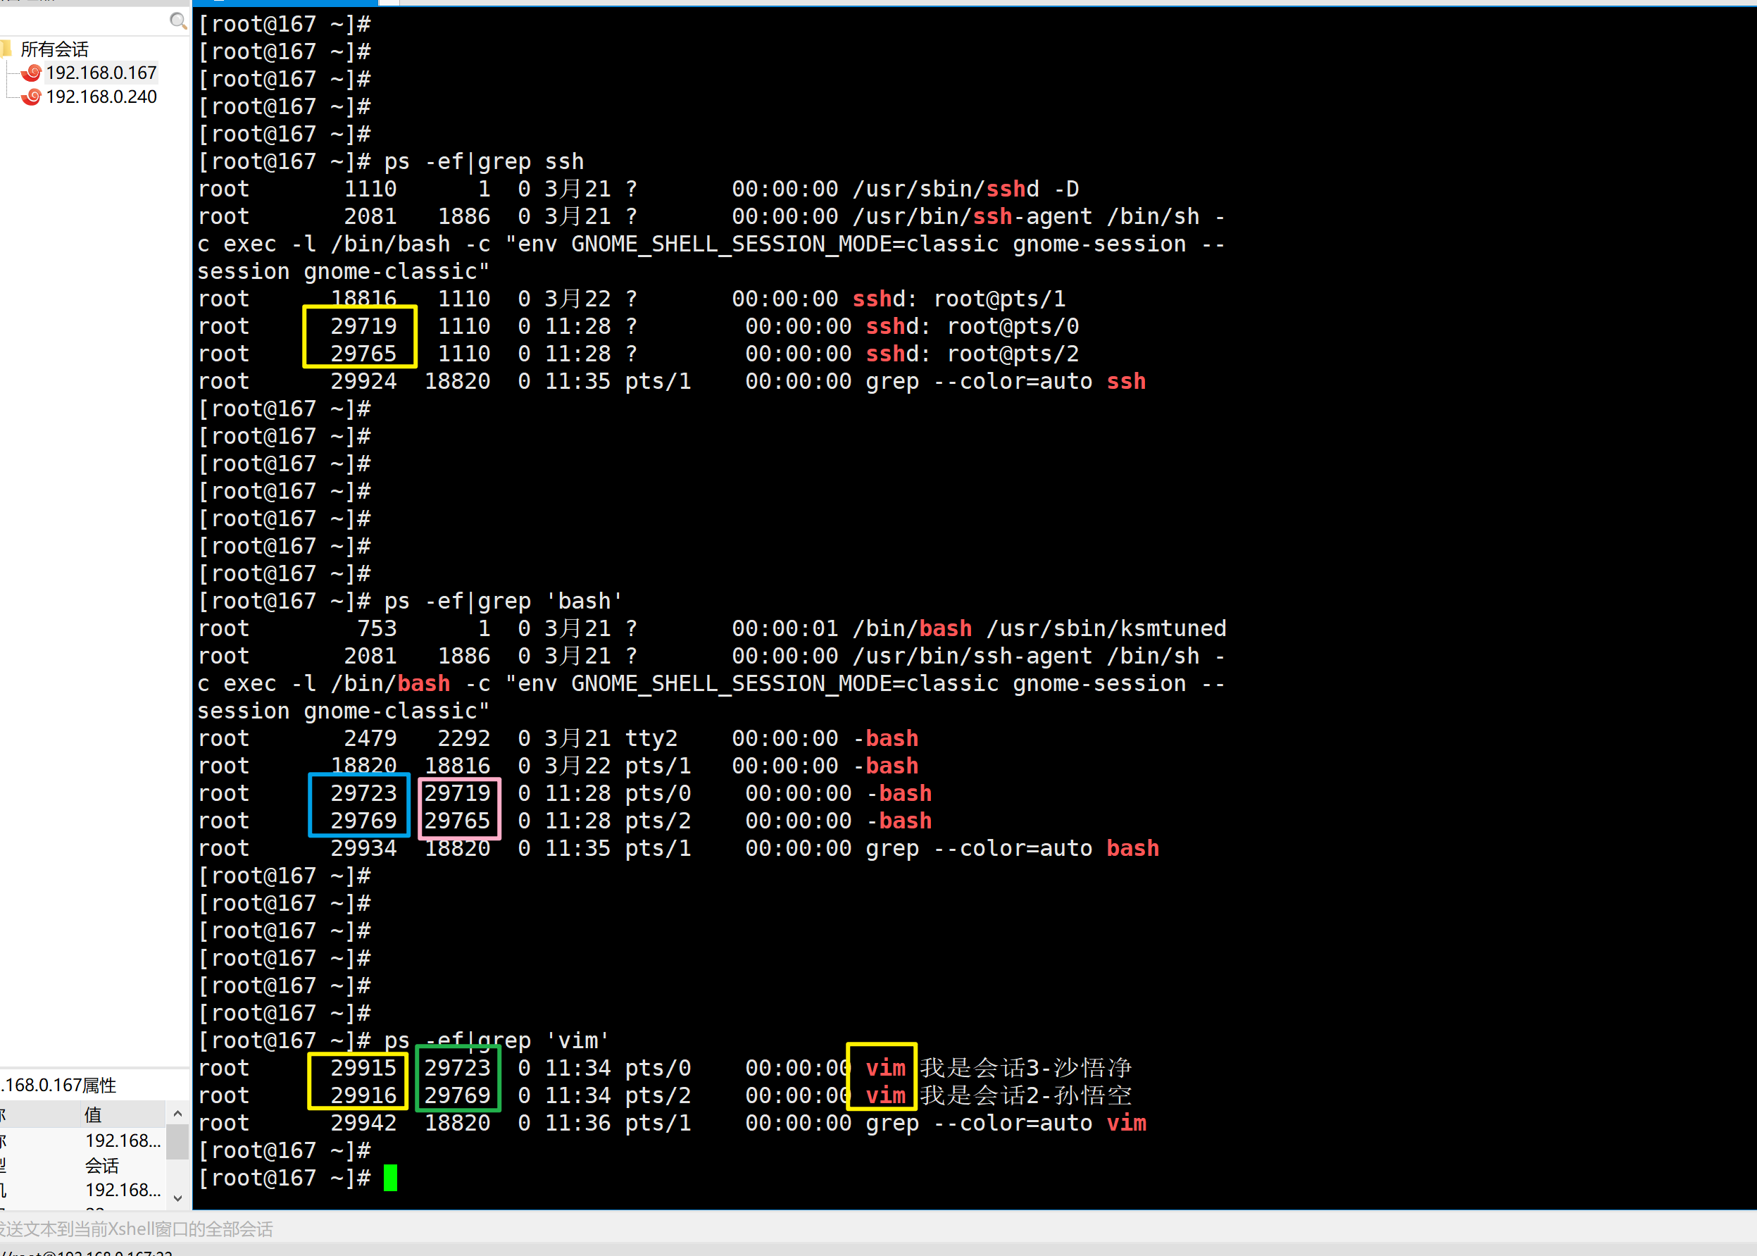Screen dimensions: 1757x1256
Task: Click the 值 column header
Action: [93, 1114]
